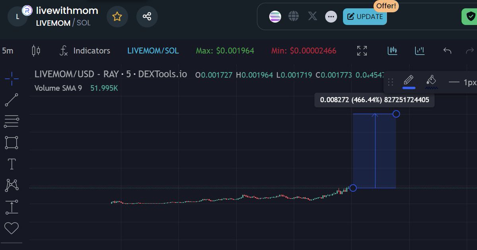
Task: Click the Min: $0.00002466 price label
Action: [x=304, y=51]
